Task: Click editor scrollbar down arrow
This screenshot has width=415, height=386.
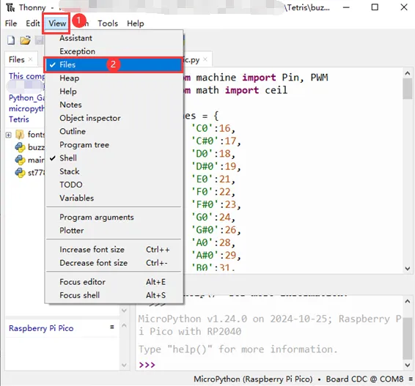Action: click(x=408, y=269)
